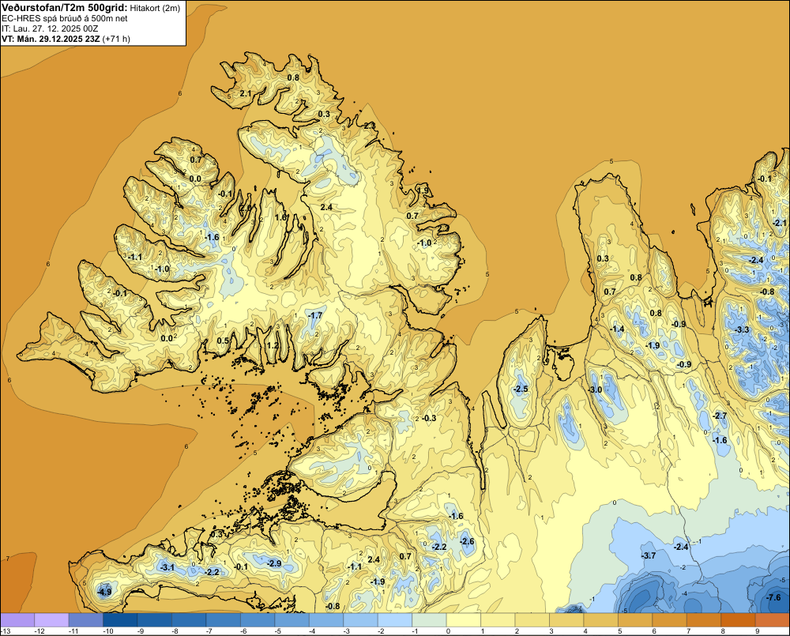Click the '-13' label on the color scale
790x636 pixels.
click(6, 631)
